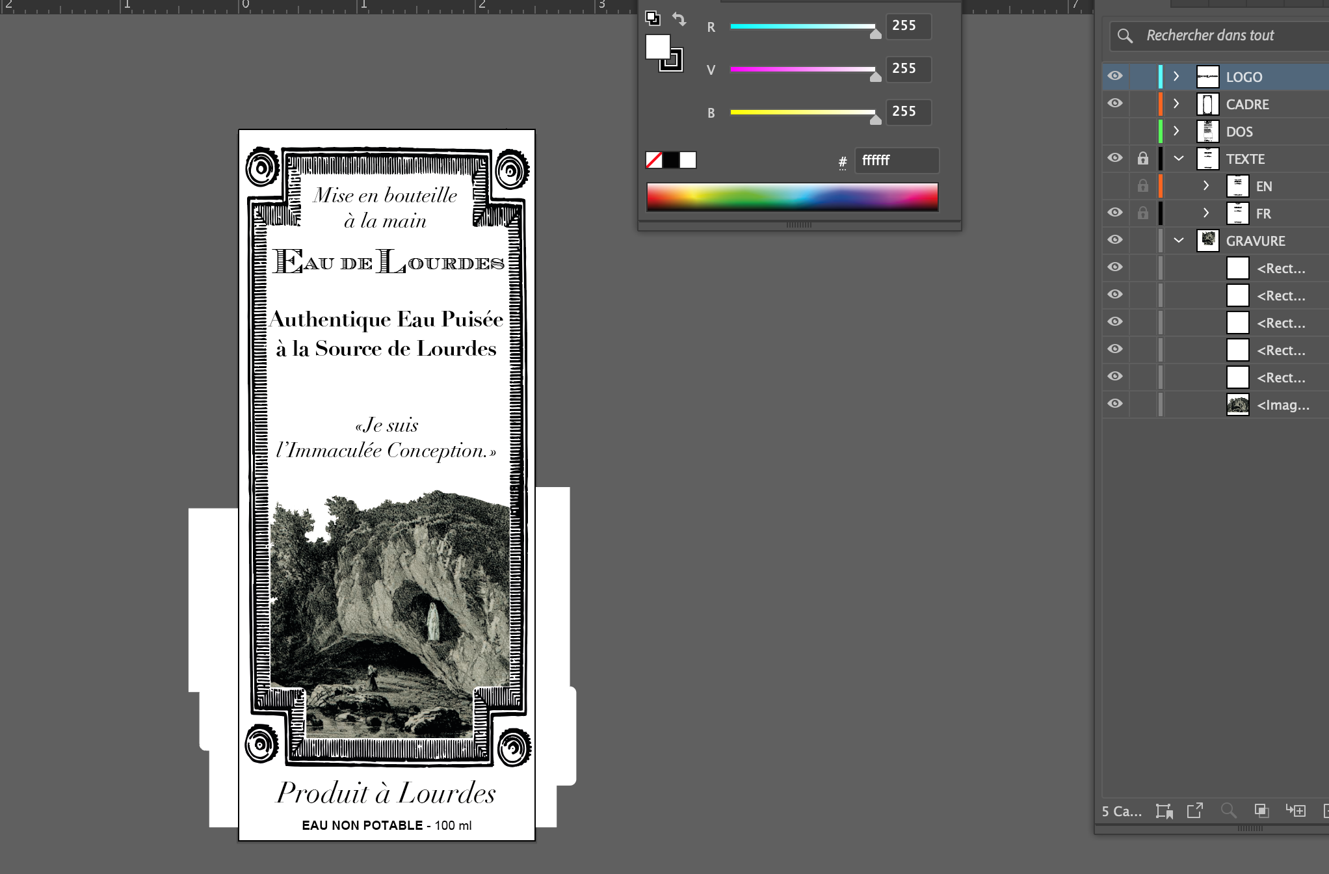This screenshot has height=874, width=1329.
Task: Click the R value field
Action: coord(908,26)
